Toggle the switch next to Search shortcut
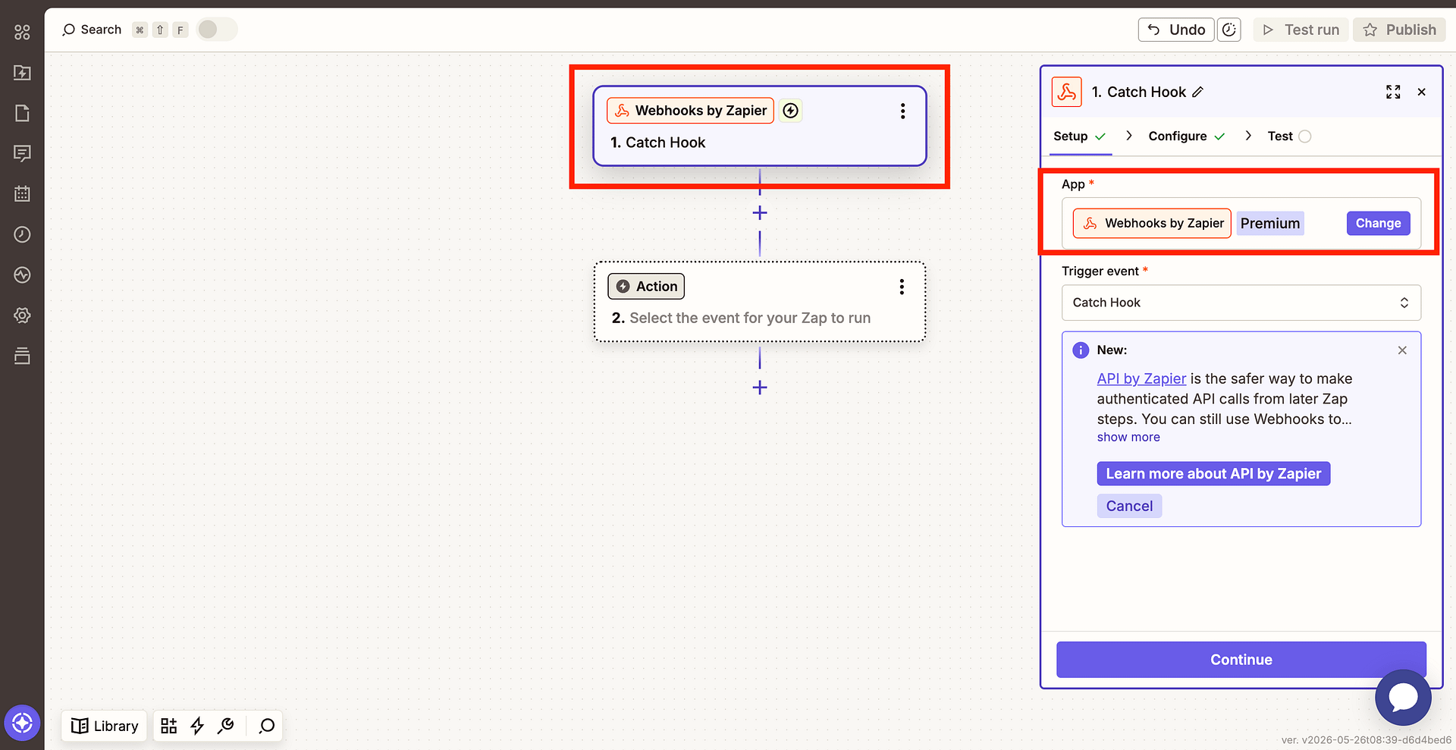The image size is (1456, 750). [217, 30]
